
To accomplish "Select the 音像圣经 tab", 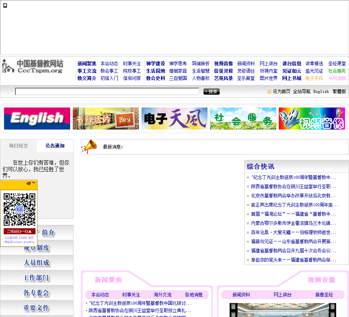I will 324,295.
